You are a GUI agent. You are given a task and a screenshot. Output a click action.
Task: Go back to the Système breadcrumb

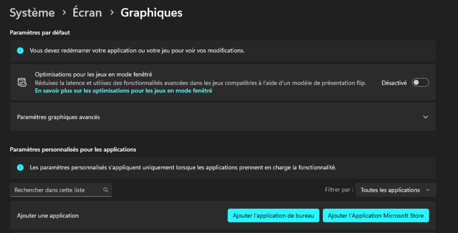tap(32, 13)
